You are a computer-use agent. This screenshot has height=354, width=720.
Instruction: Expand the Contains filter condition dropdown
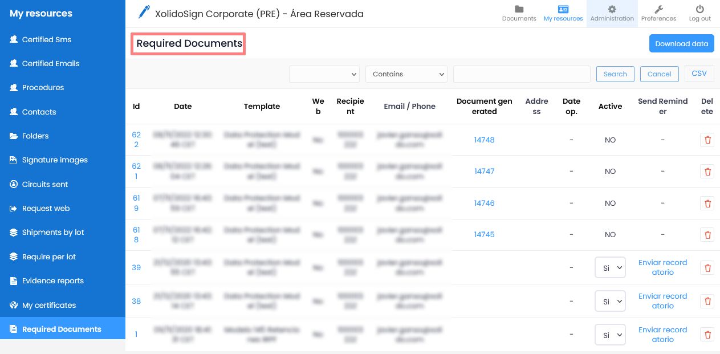(x=406, y=74)
